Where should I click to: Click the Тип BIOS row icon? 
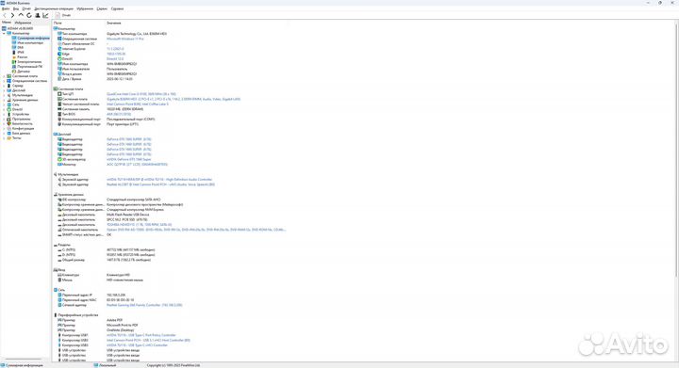click(59, 114)
